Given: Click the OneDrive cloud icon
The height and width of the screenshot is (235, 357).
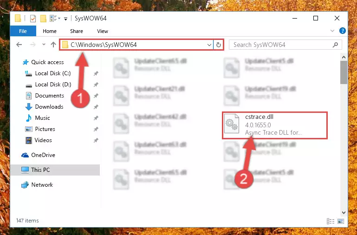Looking at the screenshot, I should click(25, 155).
